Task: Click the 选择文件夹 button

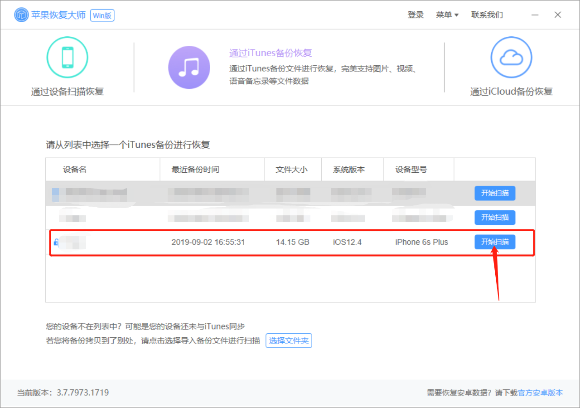Action: click(x=289, y=341)
